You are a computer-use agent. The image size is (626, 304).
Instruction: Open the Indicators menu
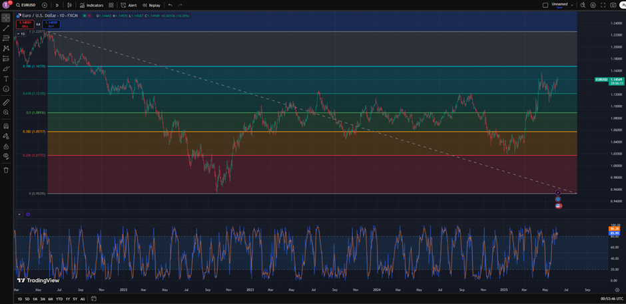[x=91, y=5]
